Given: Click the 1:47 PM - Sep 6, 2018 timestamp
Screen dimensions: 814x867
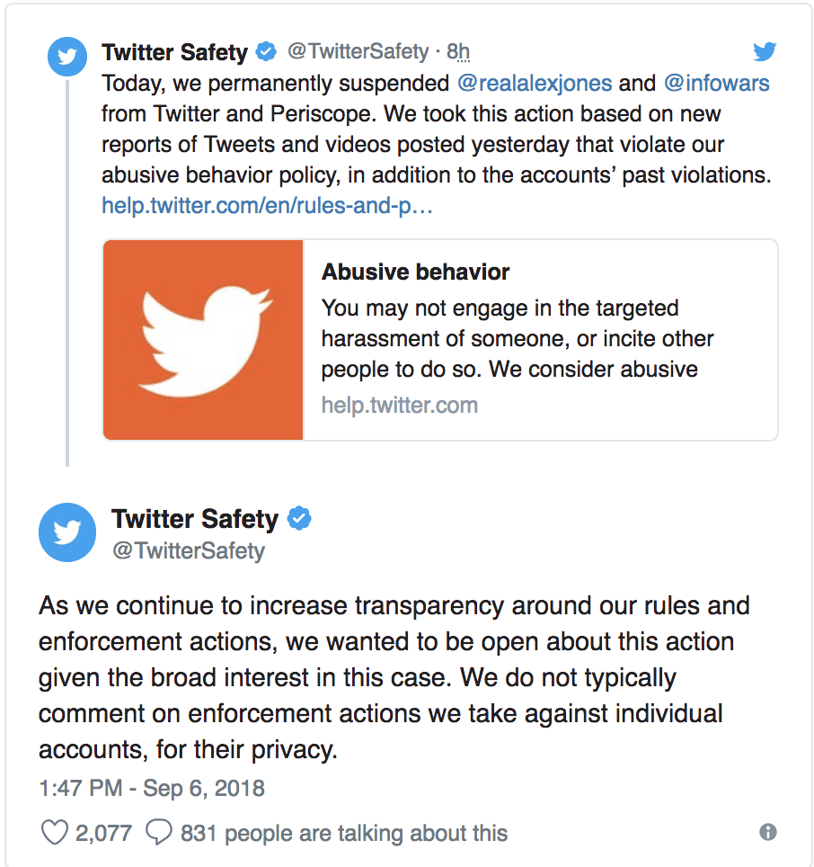Looking at the screenshot, I should coord(152,788).
